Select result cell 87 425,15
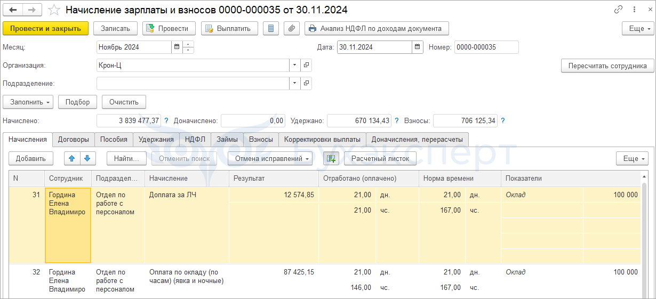 click(274, 272)
